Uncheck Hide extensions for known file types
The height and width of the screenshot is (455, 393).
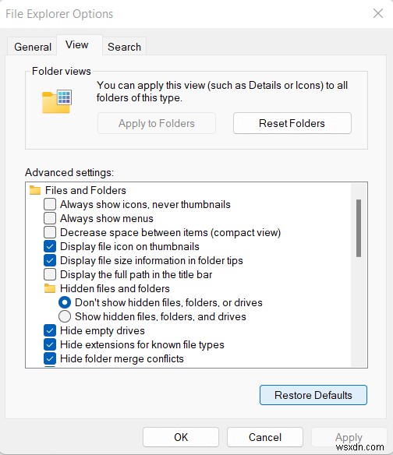point(50,344)
